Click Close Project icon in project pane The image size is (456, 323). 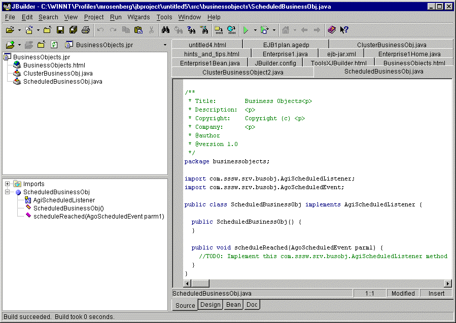tap(41, 45)
